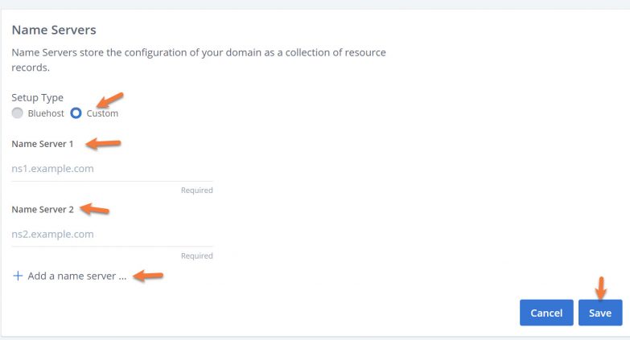The width and height of the screenshot is (630, 340).
Task: Focus the ns2.example.com text field
Action: [112, 234]
